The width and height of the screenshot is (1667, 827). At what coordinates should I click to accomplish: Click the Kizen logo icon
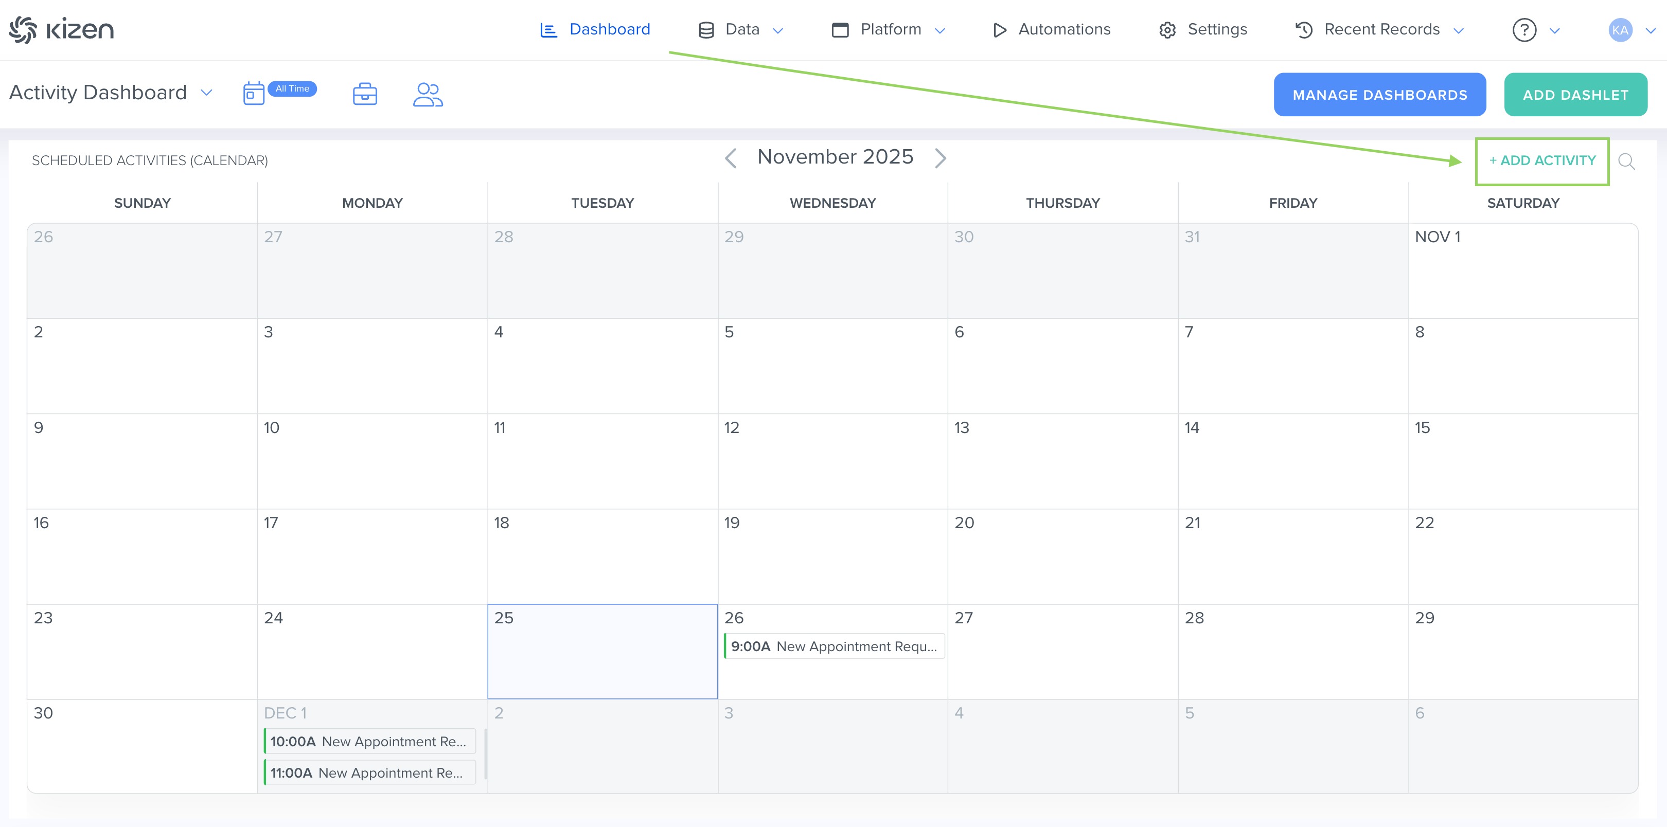(23, 30)
